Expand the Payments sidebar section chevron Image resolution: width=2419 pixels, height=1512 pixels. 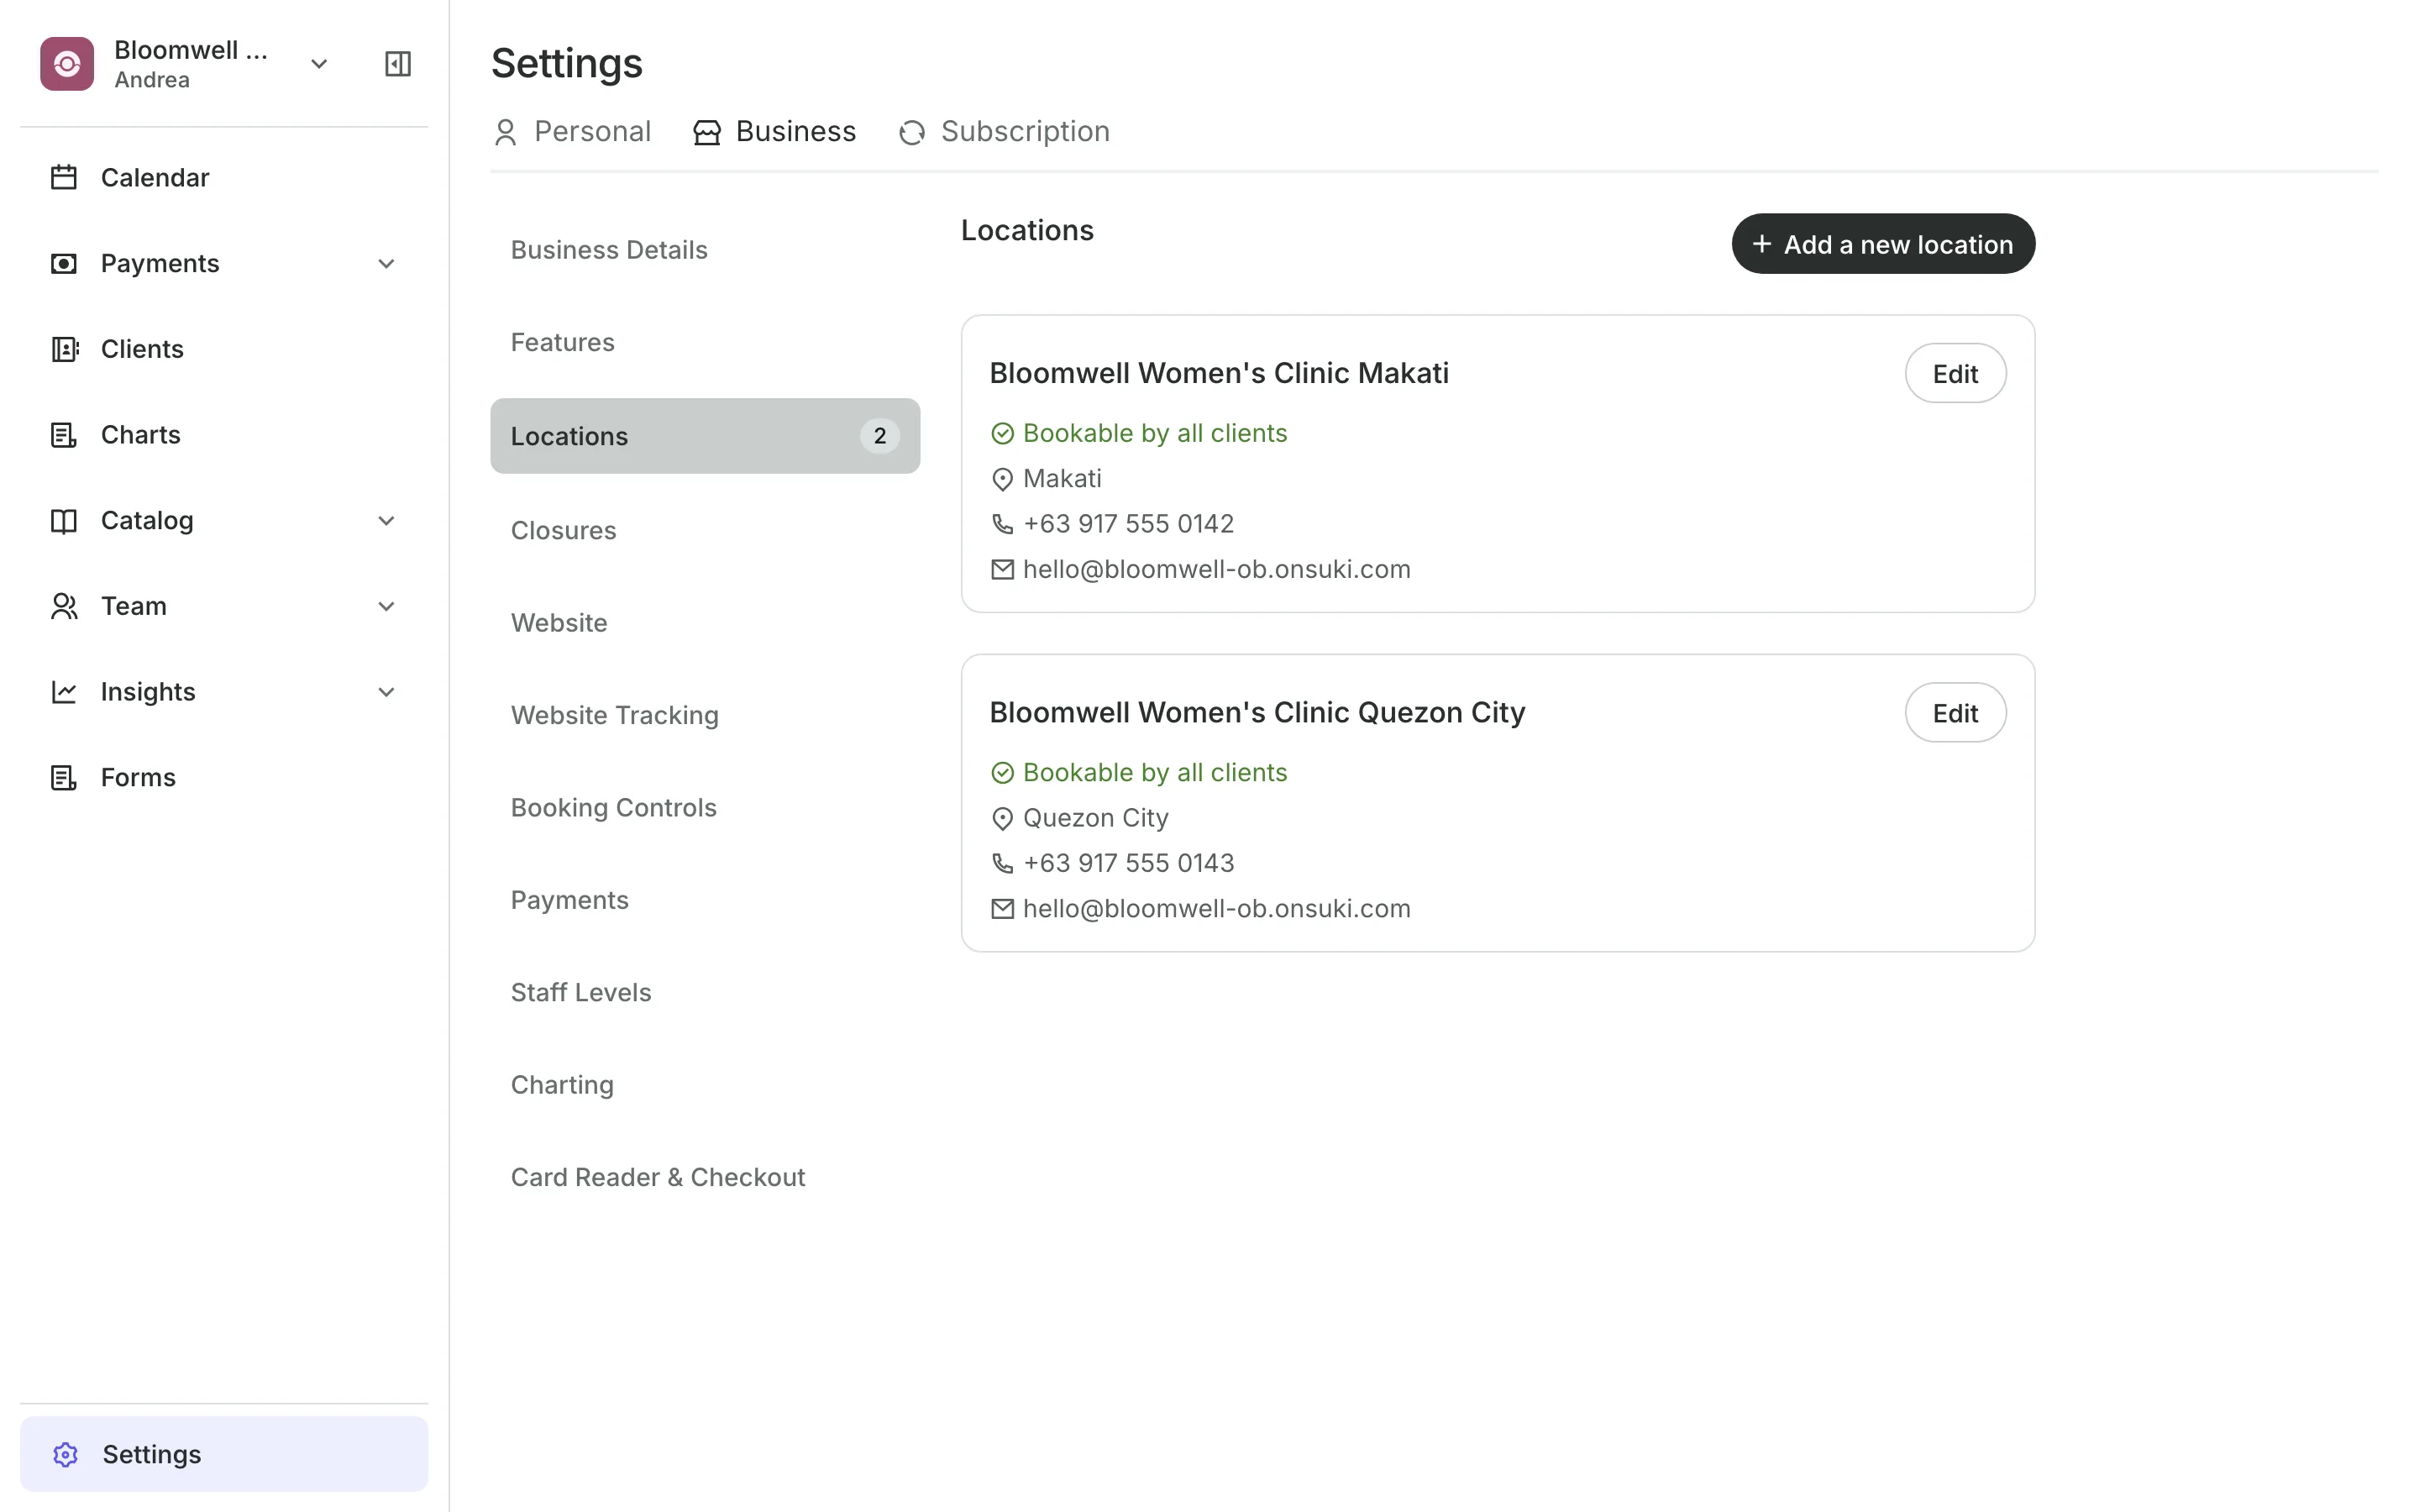coord(387,264)
